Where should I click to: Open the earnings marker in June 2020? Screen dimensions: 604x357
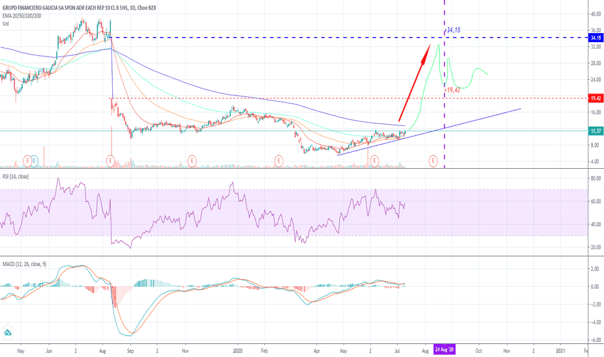pyautogui.click(x=375, y=160)
